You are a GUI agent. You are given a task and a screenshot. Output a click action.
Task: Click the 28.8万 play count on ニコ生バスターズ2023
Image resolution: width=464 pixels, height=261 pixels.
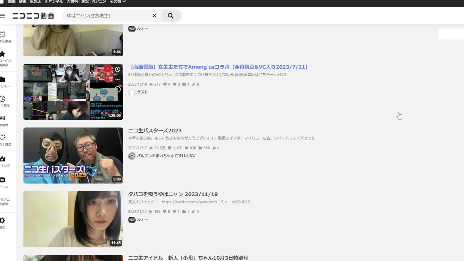click(157, 148)
